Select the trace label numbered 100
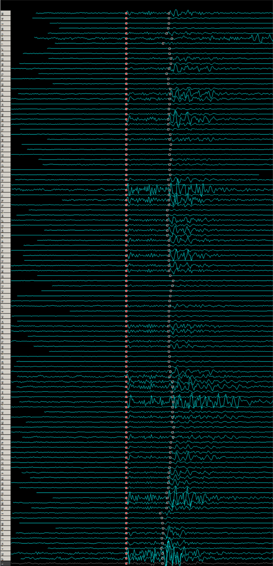273x566 pixels. tap(5, 493)
